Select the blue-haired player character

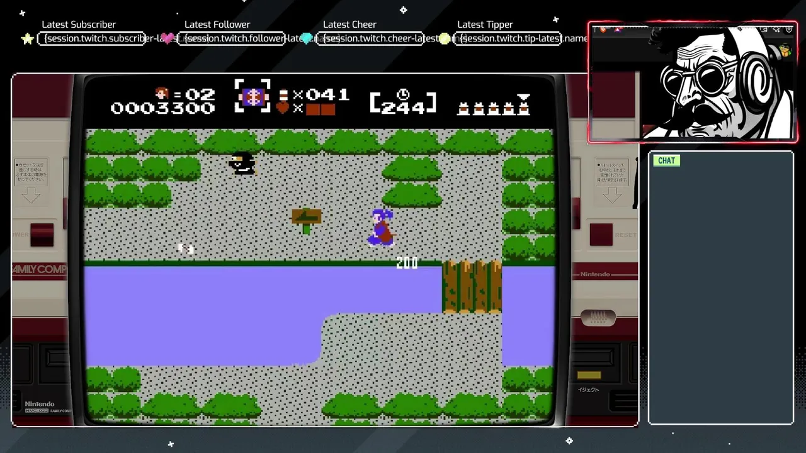click(382, 227)
